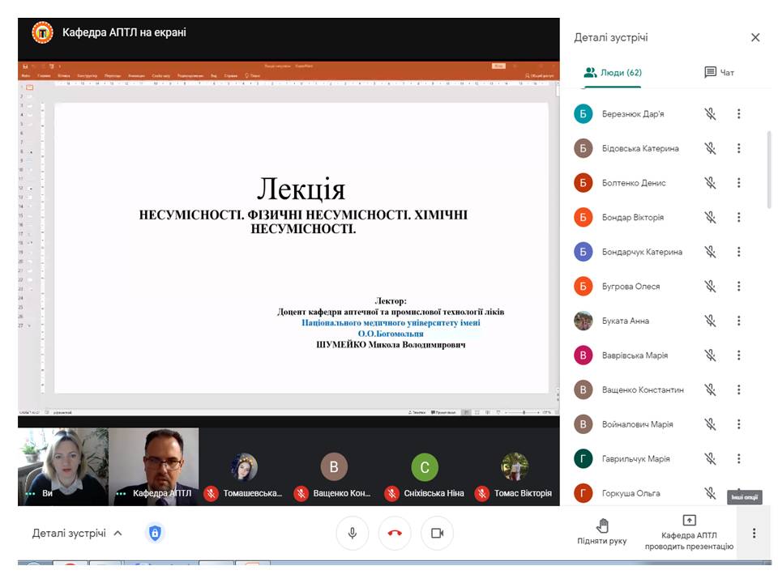Open more options for Болтенко Денис
Screen dimensions: 778x583
click(739, 183)
